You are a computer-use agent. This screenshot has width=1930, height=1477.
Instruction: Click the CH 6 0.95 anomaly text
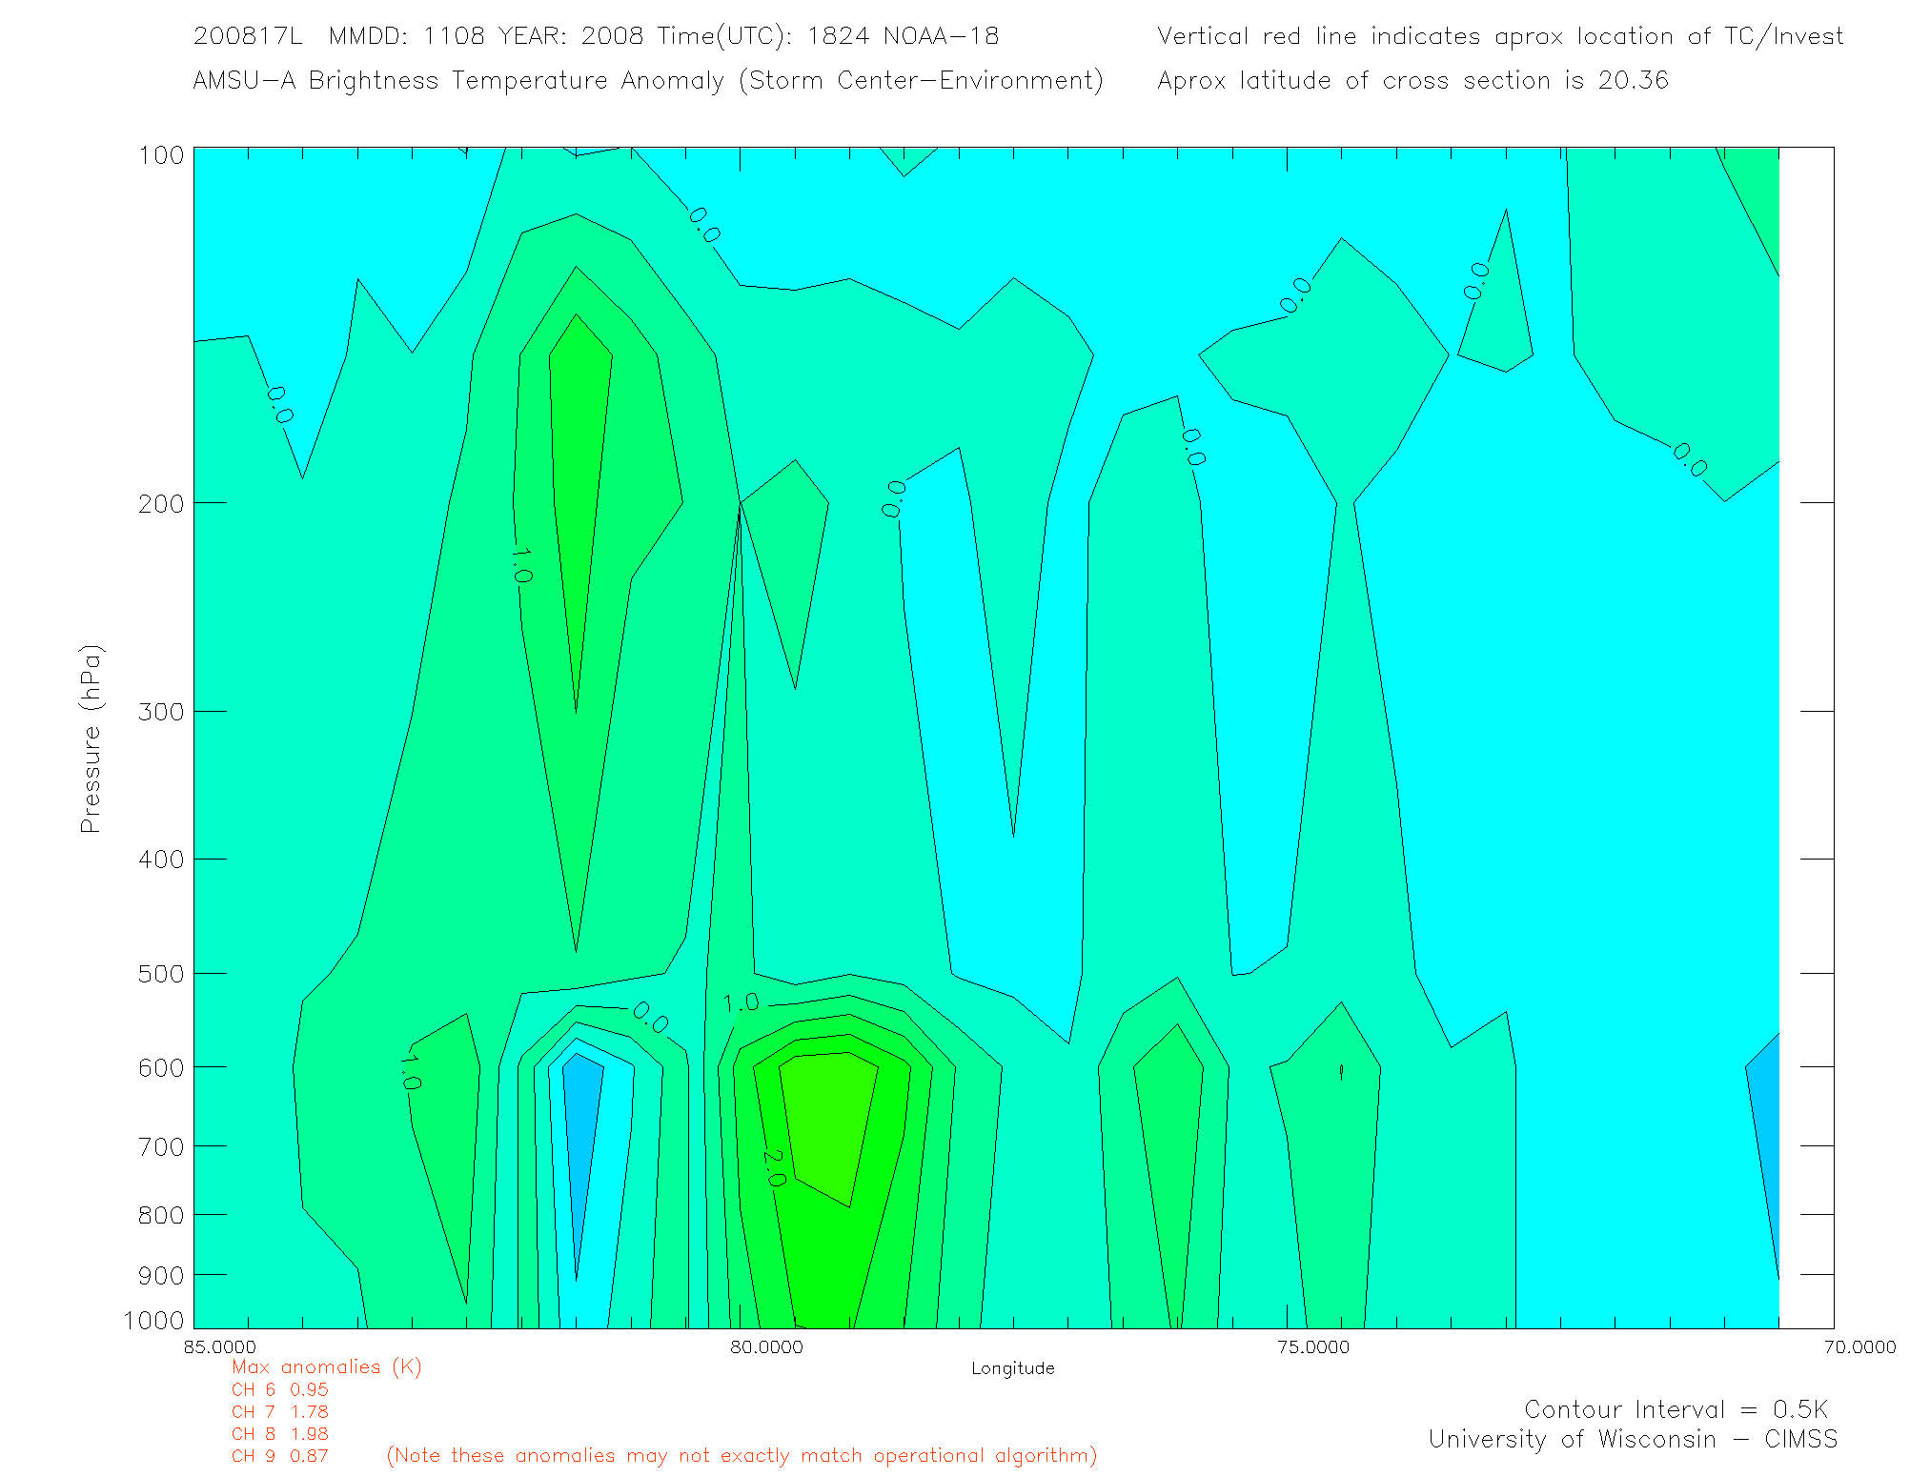[x=279, y=1390]
